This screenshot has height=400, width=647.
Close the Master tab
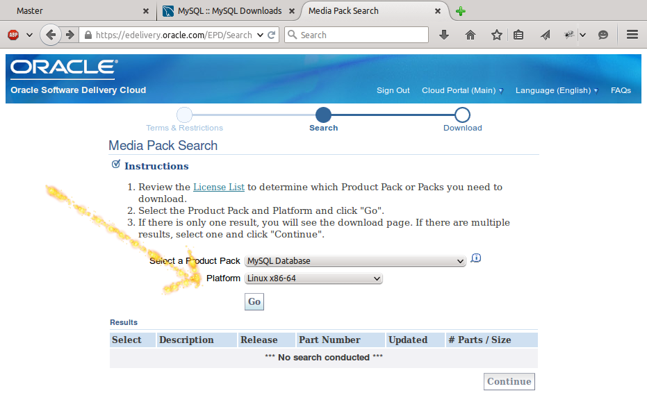(146, 11)
